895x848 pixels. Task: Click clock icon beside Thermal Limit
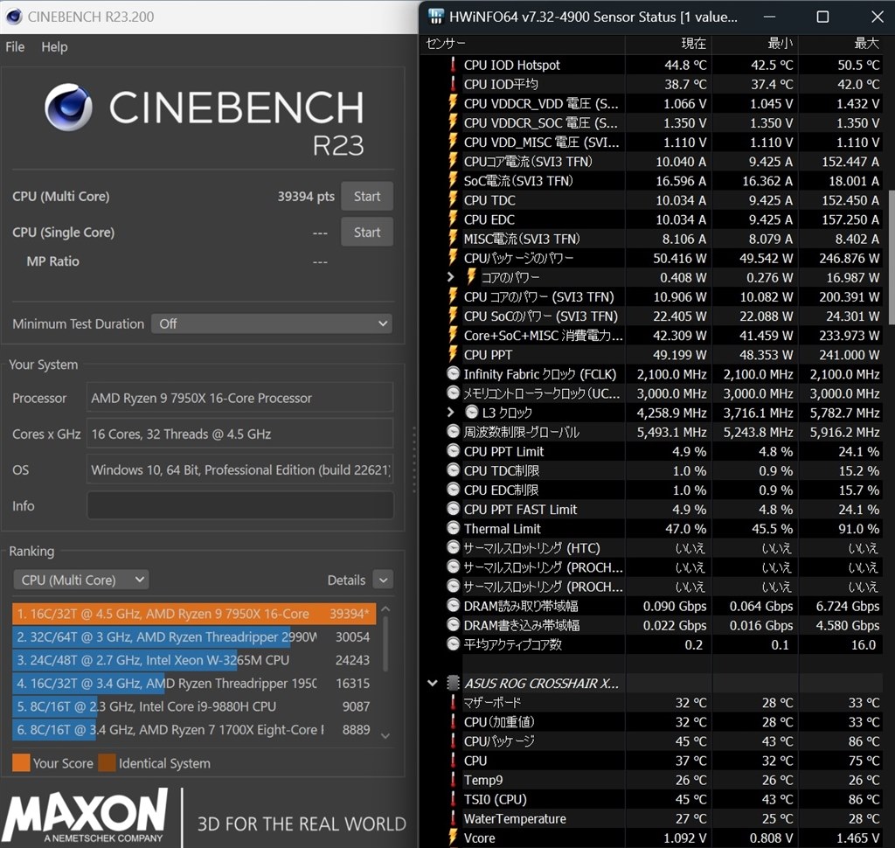coord(454,528)
